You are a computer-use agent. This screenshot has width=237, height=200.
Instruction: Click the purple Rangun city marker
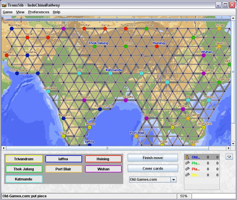[x=146, y=118]
